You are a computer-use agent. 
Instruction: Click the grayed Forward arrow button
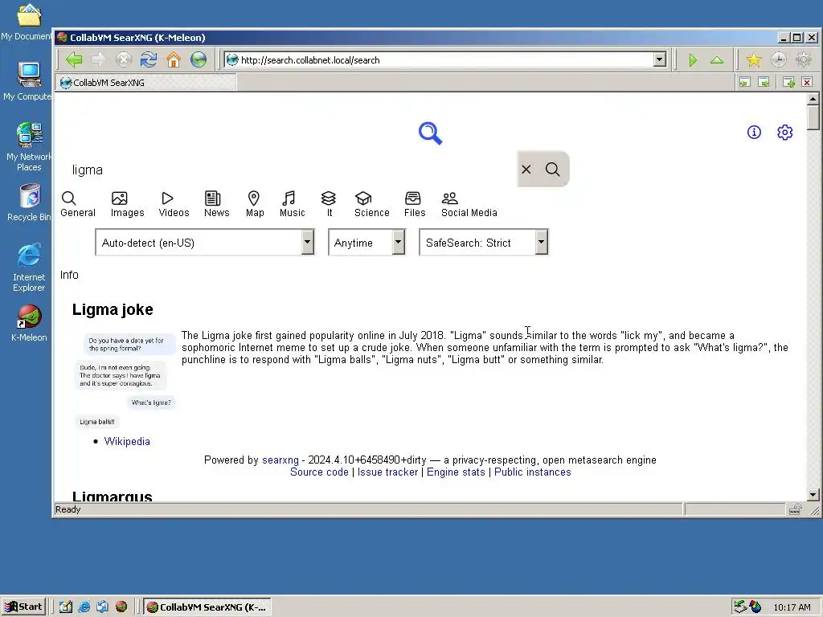coord(98,59)
